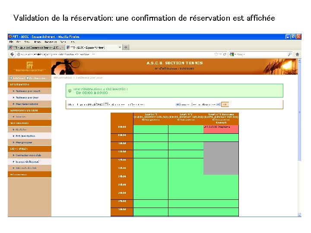Open the Edit menu

pyautogui.click(x=19, y=42)
